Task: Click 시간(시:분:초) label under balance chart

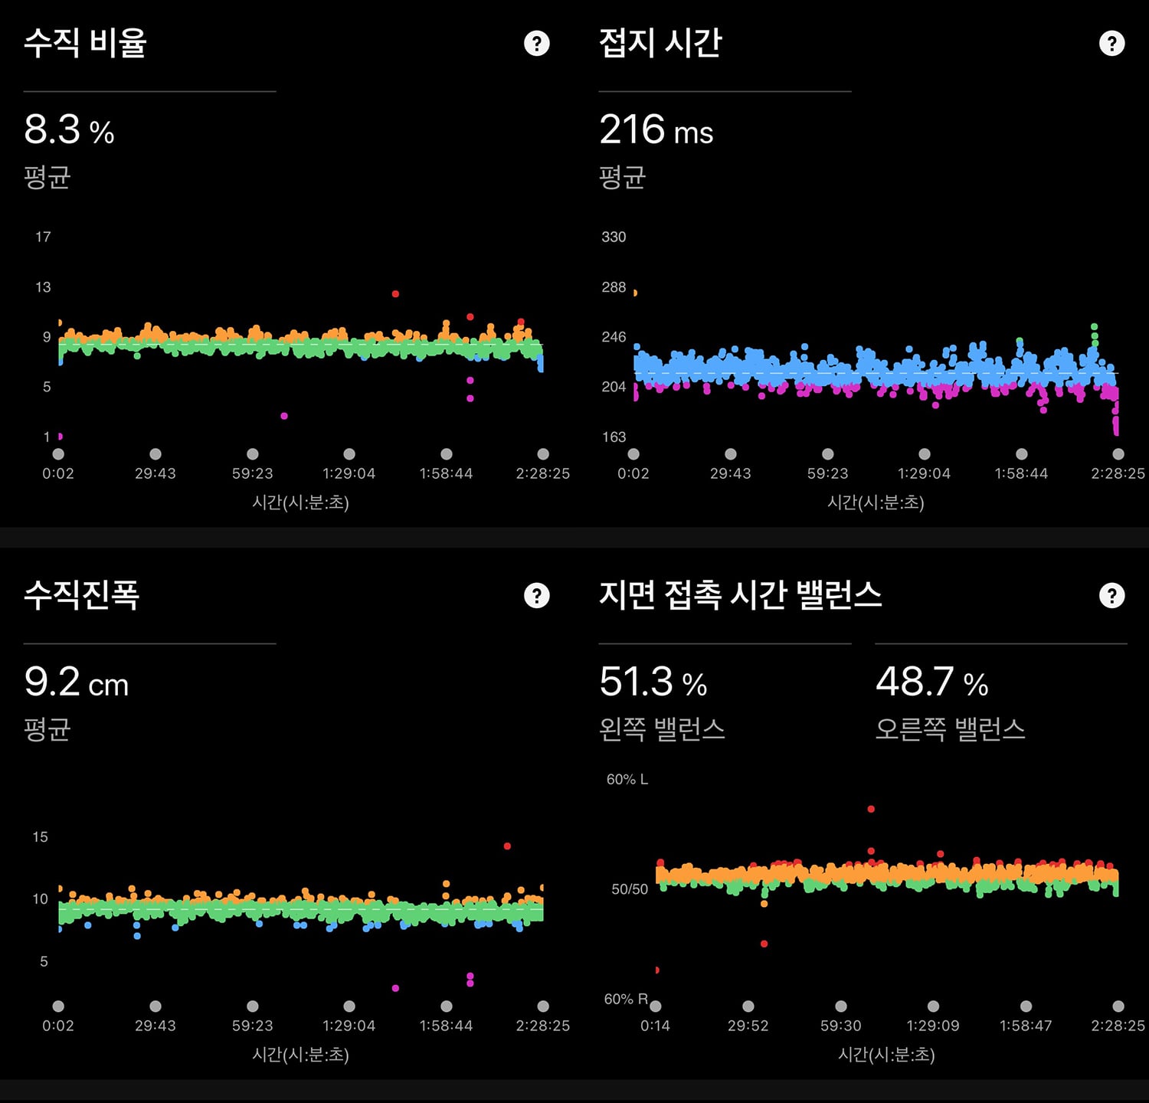Action: point(886,1055)
